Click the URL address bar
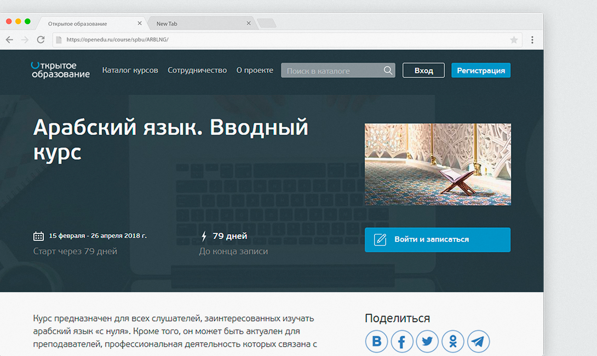Screen dimensions: 597x356 (288, 39)
